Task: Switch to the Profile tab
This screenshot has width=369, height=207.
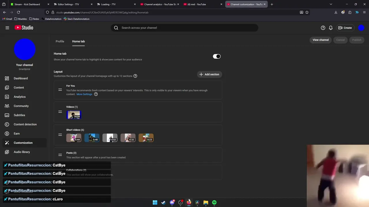Action: (x=60, y=41)
